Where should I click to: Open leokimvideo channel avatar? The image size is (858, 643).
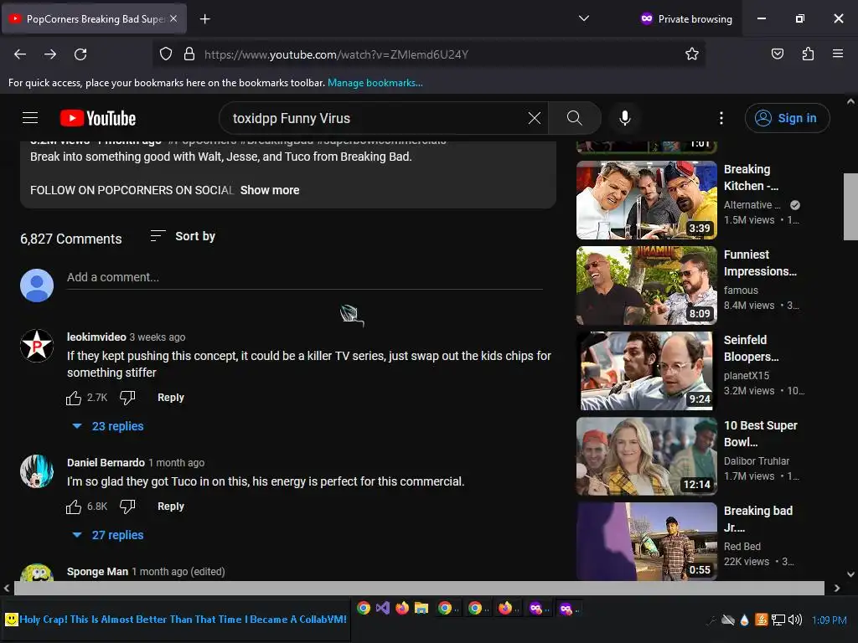click(x=37, y=346)
